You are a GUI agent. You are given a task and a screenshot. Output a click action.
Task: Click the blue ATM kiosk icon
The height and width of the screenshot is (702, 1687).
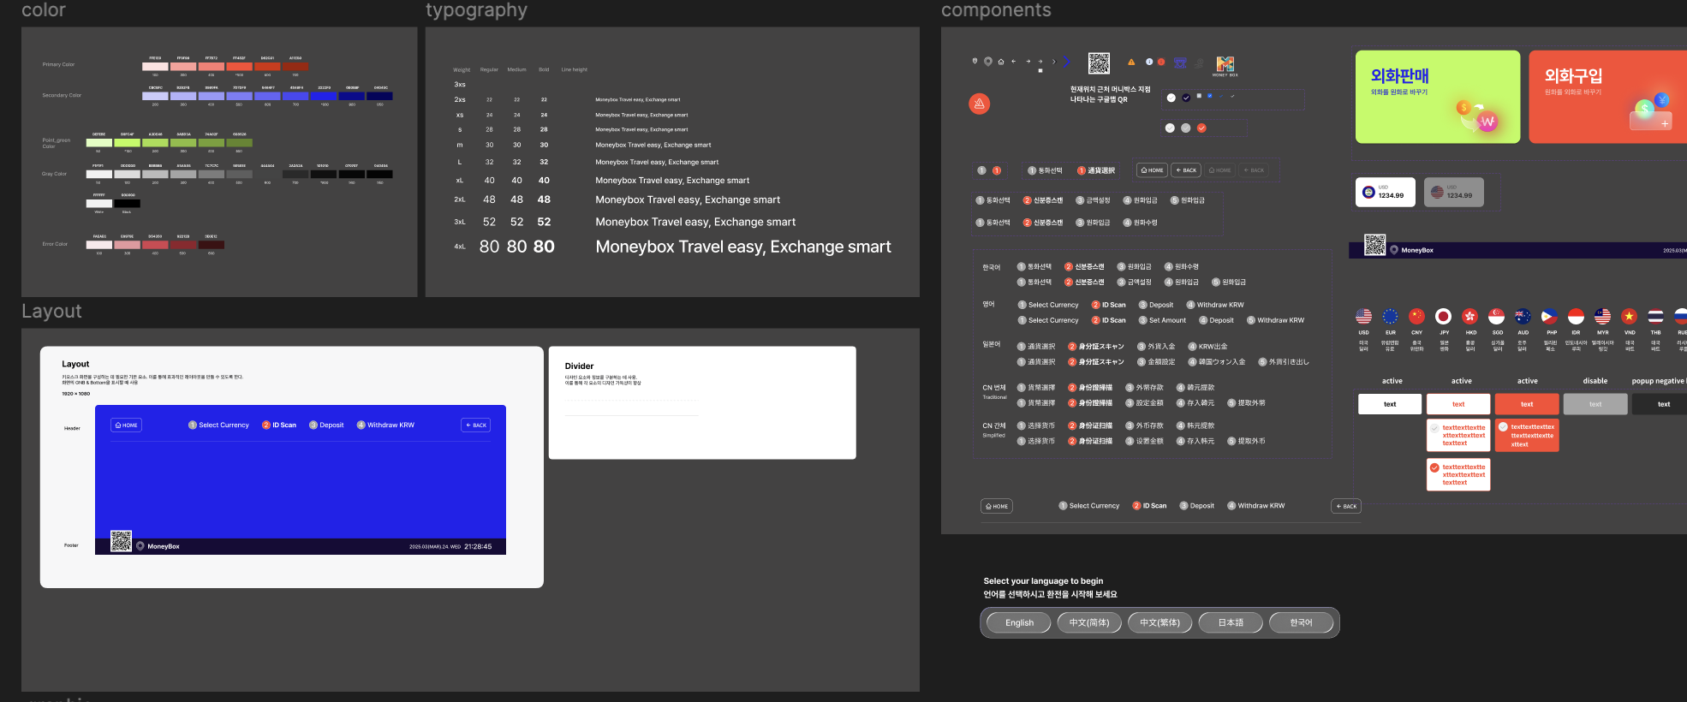[x=1180, y=62]
